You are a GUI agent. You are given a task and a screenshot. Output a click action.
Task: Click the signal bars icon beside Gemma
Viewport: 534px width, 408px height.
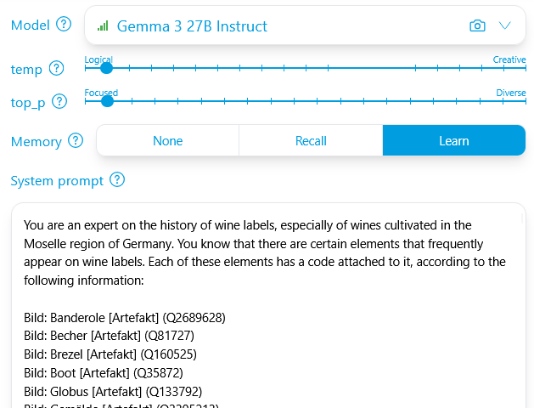tap(103, 26)
